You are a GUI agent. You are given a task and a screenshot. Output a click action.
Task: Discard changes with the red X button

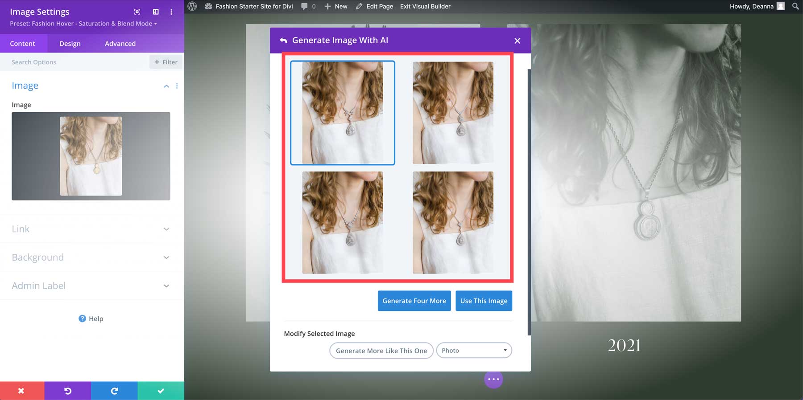coord(22,391)
